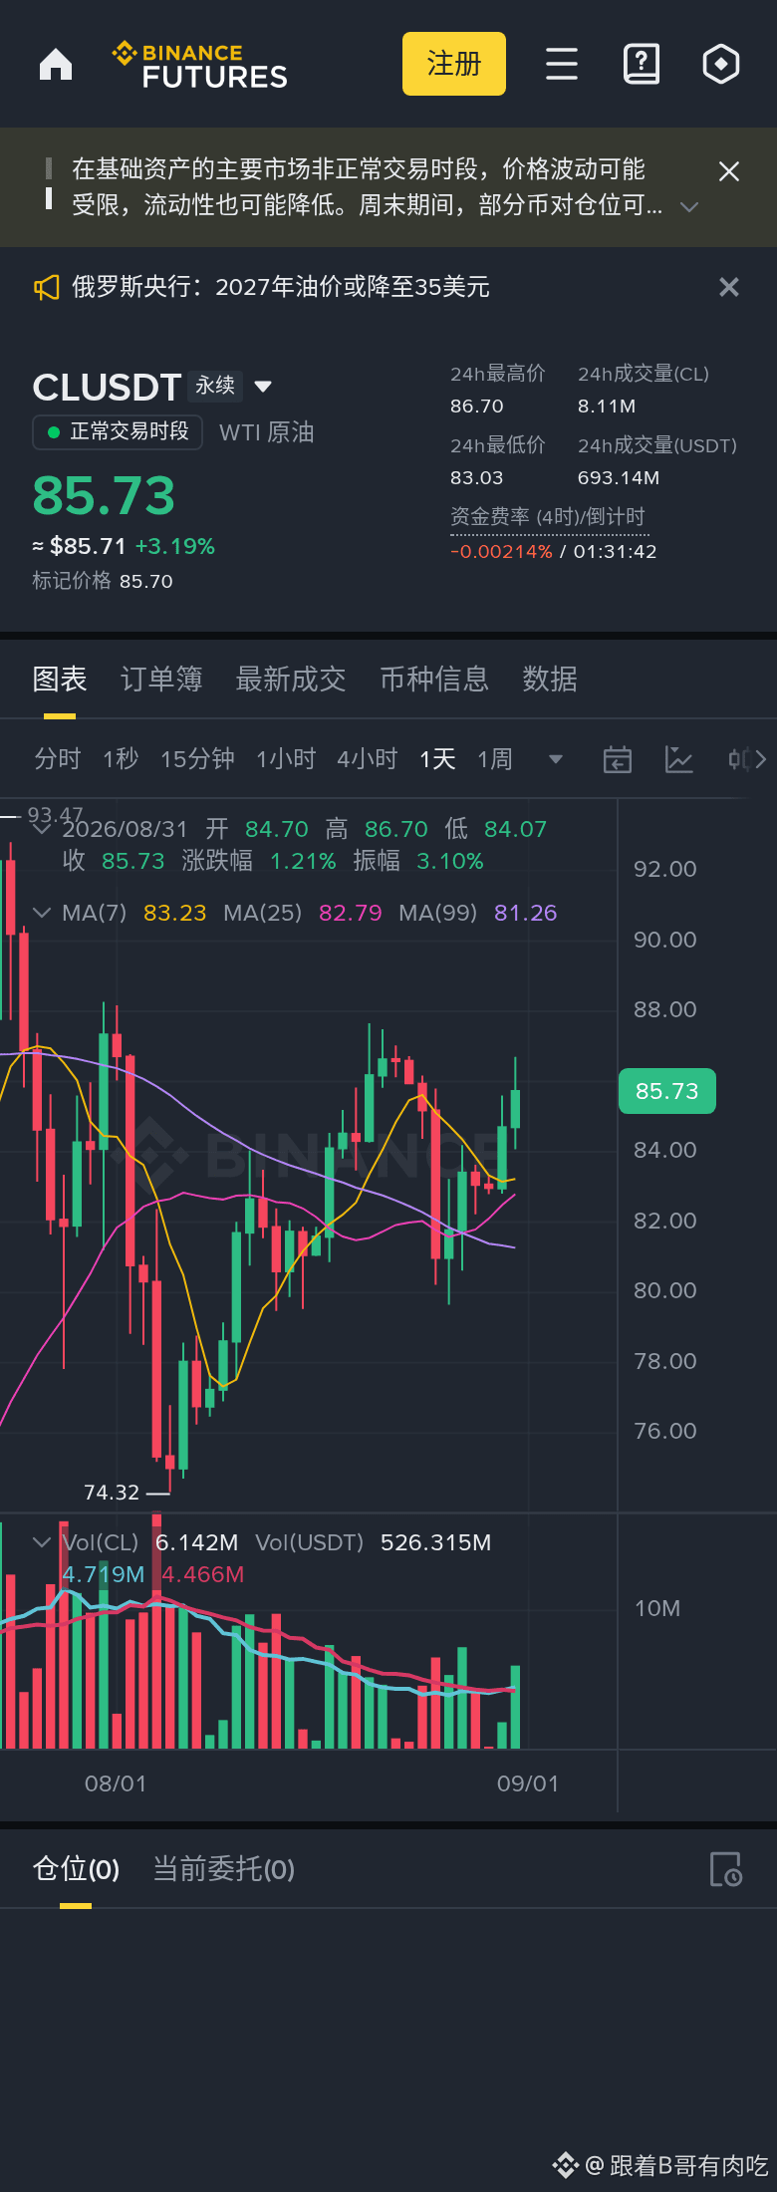Click the 10M volume axis label
The image size is (777, 2192).
pyautogui.click(x=657, y=1608)
